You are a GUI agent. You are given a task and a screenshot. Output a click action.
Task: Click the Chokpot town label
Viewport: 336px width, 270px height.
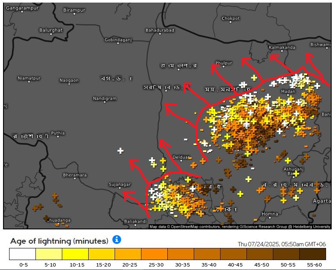tap(230, 19)
